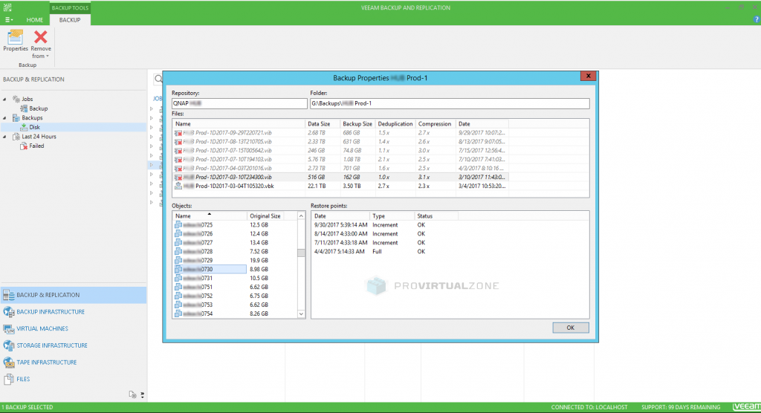Click the Veeam logo in status bar
Image resolution: width=761 pixels, height=413 pixels.
[746, 407]
